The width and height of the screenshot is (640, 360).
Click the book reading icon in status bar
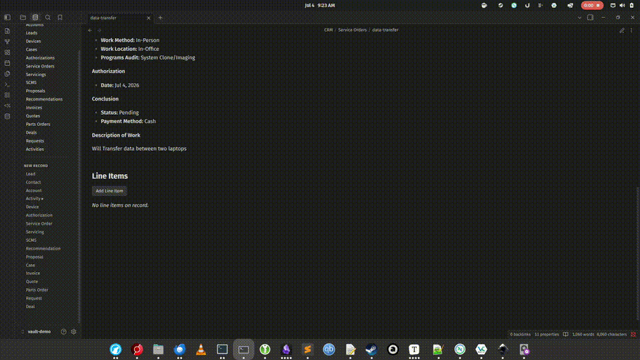click(x=566, y=334)
